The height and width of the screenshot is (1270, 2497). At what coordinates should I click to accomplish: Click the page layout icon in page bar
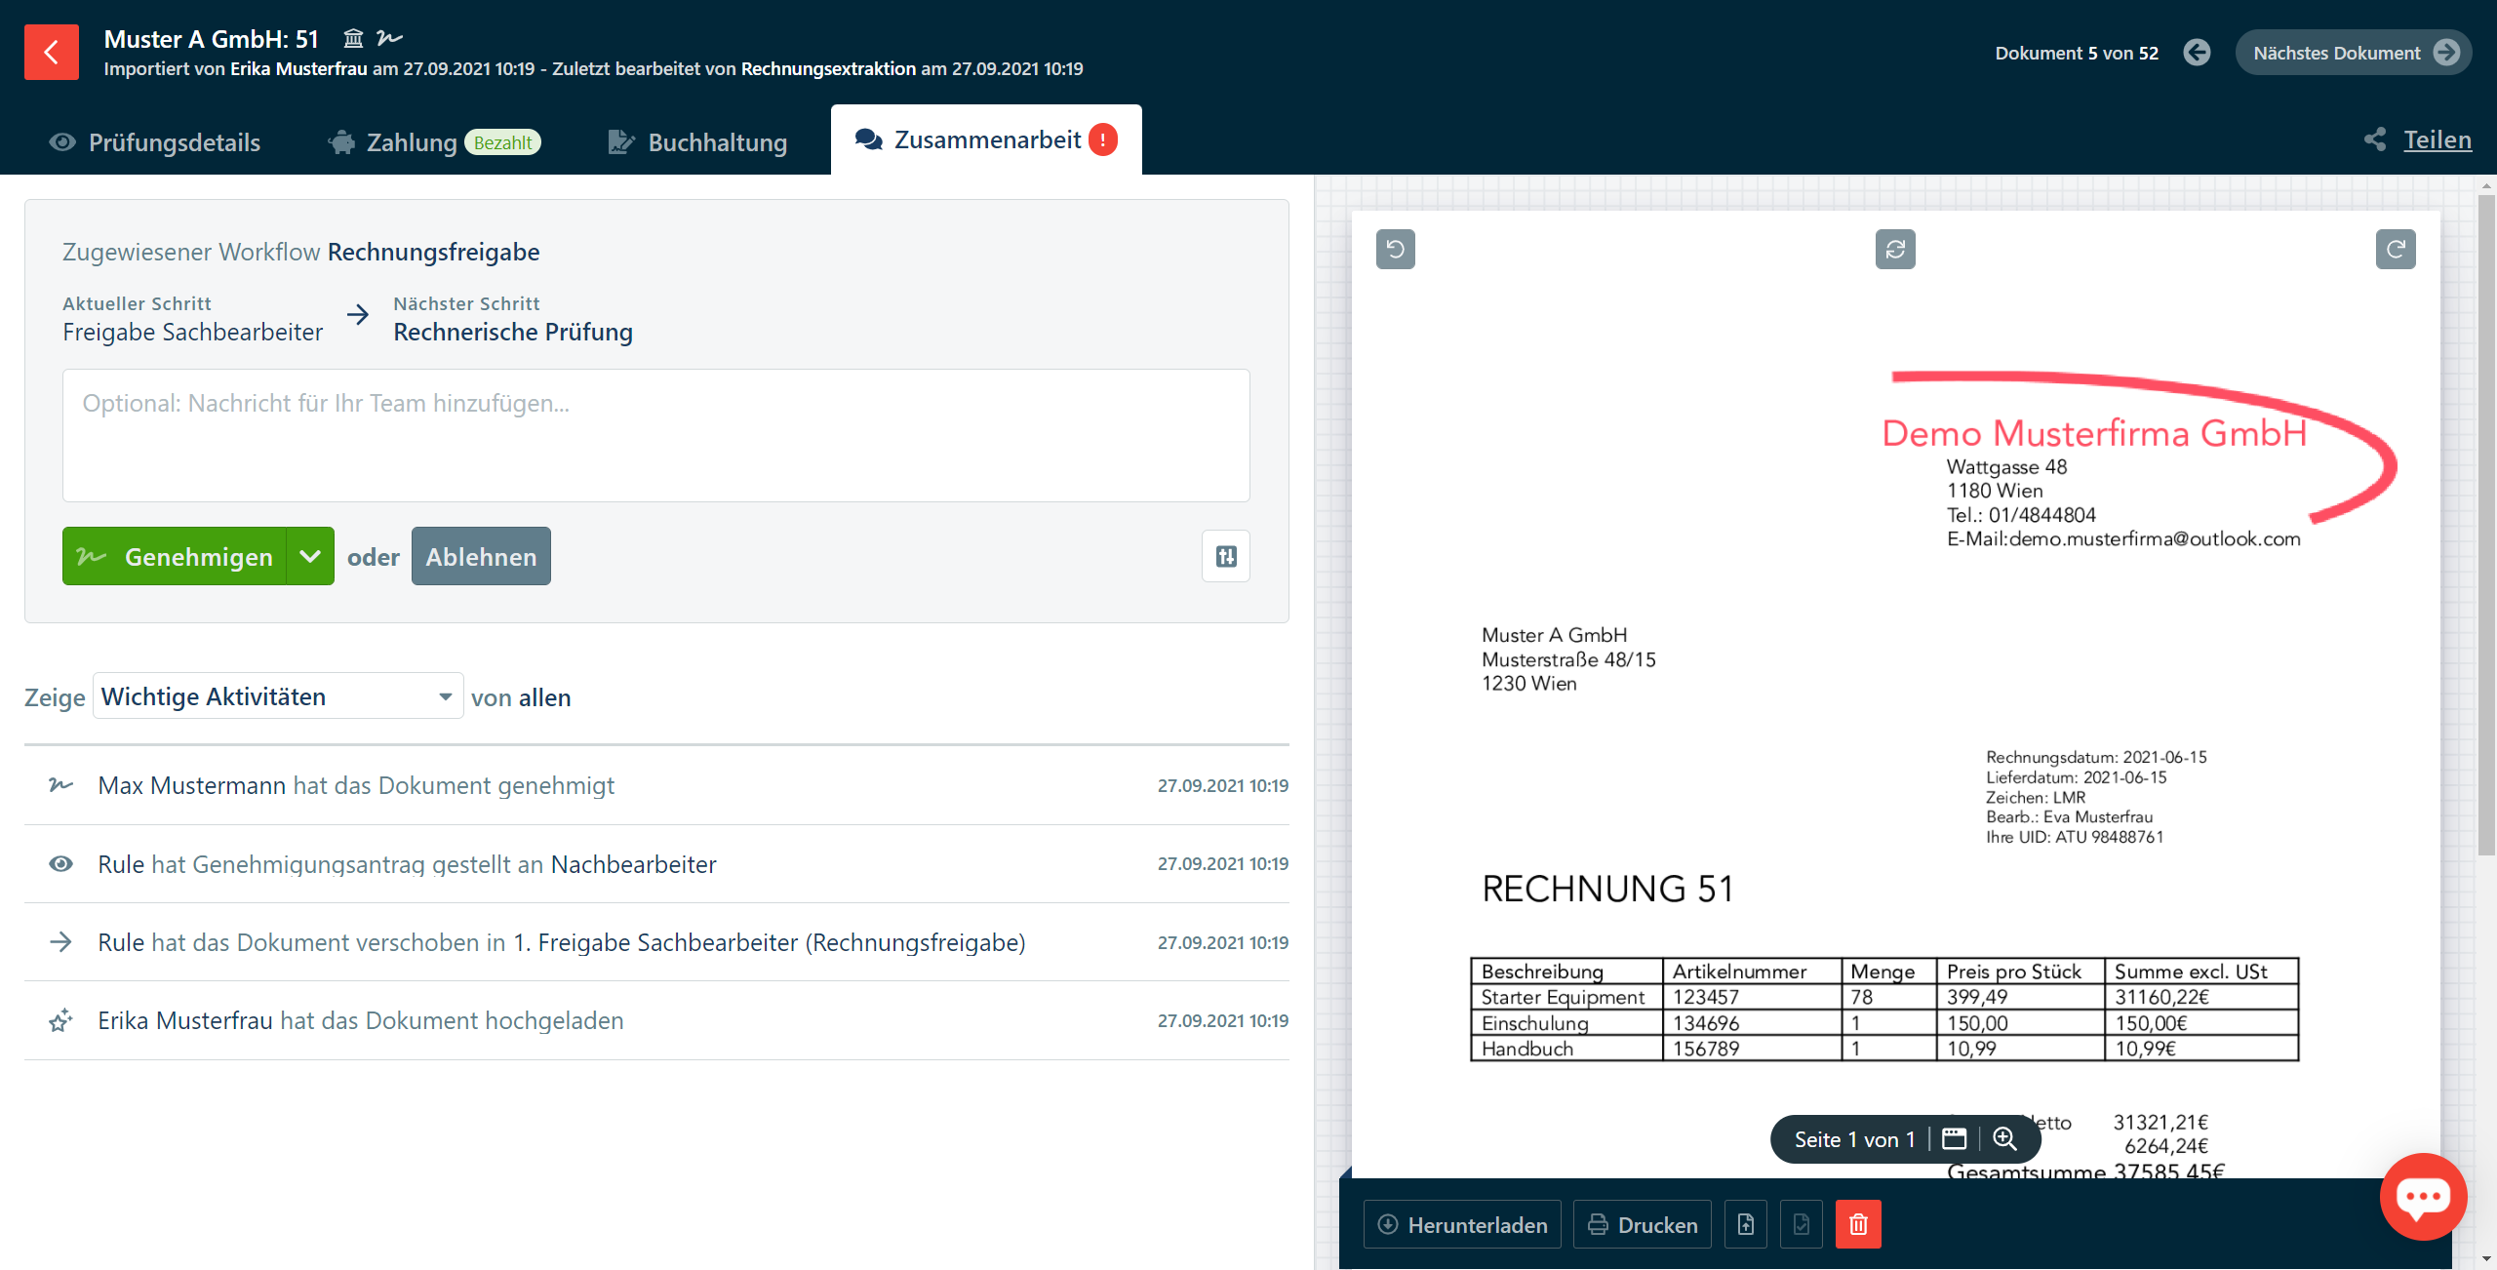[x=1954, y=1138]
